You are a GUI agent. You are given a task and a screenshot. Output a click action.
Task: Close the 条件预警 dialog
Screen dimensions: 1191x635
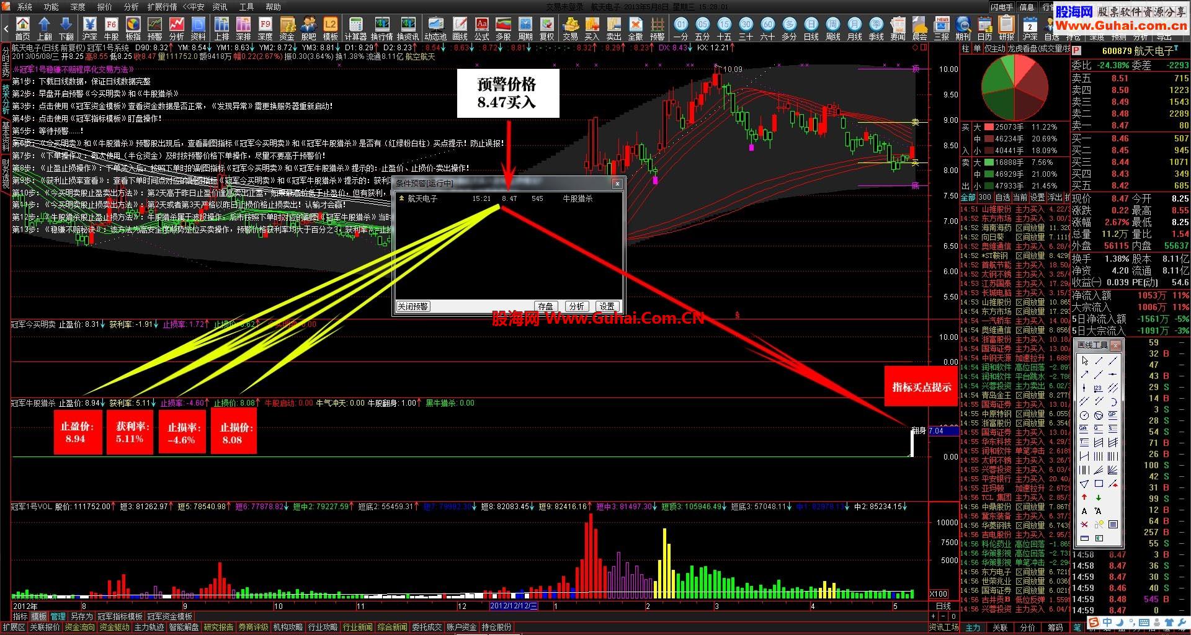coord(617,184)
